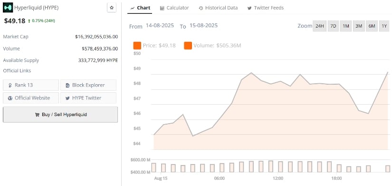This screenshot has height=186, width=392.
Task: Click the 06:00 time axis label
Action: point(219,178)
